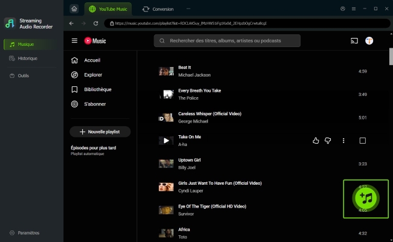
Task: Click the Uptown Girl title
Action: [189, 160]
